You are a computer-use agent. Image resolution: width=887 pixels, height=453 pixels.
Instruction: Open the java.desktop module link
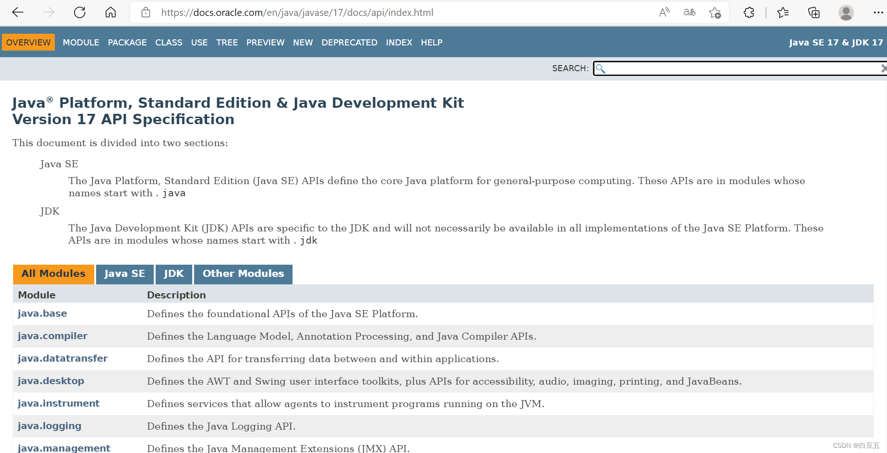[x=51, y=381]
